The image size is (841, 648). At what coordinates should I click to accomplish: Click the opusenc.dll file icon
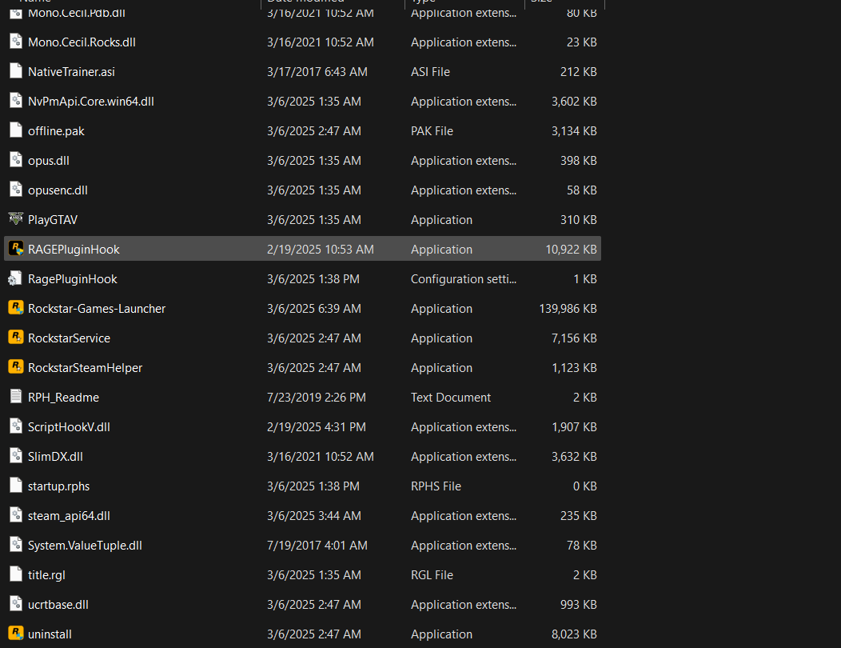16,190
